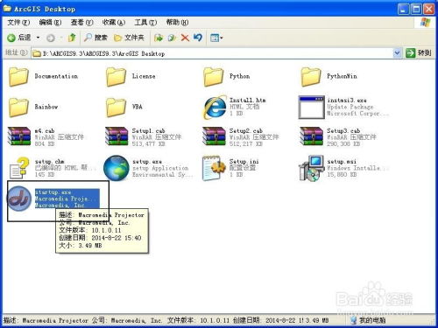Screen dimensions: 438x328
Task: Select the startup.exe Macromedia Projector icon
Action: [x=19, y=199]
